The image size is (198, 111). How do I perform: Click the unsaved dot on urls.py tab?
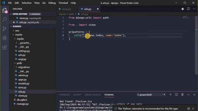[98, 9]
